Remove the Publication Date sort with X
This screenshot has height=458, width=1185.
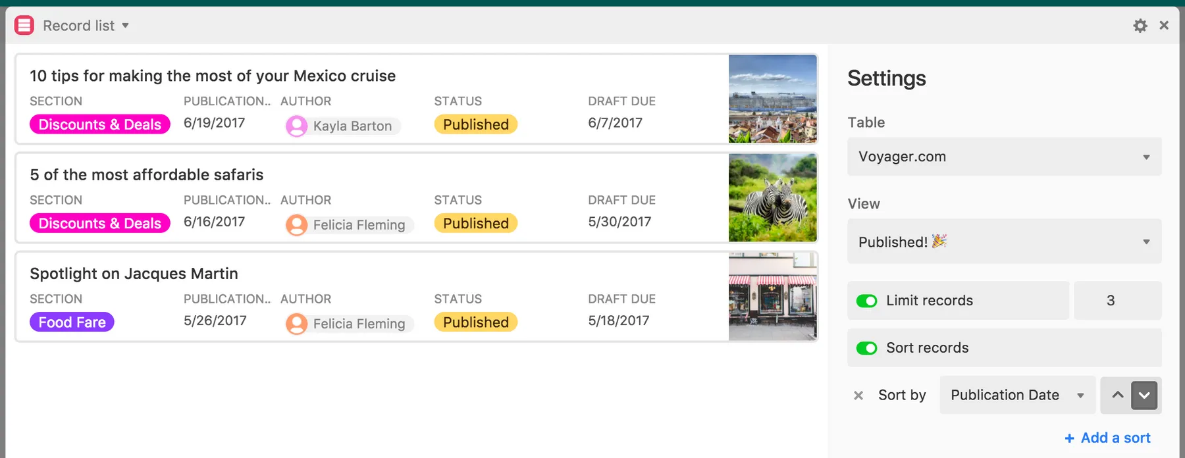coord(858,395)
